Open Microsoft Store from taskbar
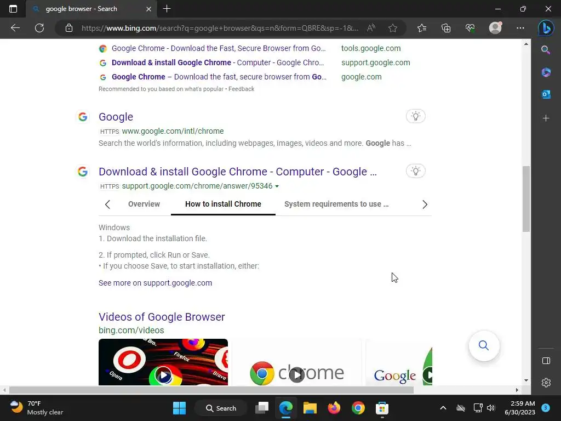 (382, 408)
